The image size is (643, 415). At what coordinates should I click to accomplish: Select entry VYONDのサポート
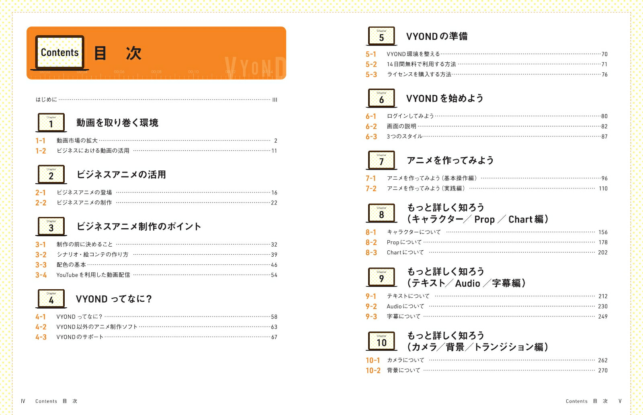80,337
